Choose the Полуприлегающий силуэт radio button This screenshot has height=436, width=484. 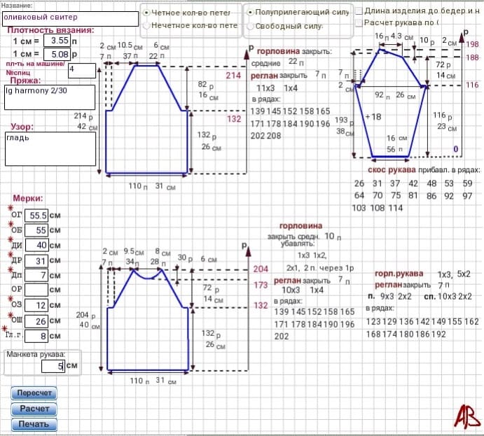pyautogui.click(x=249, y=12)
